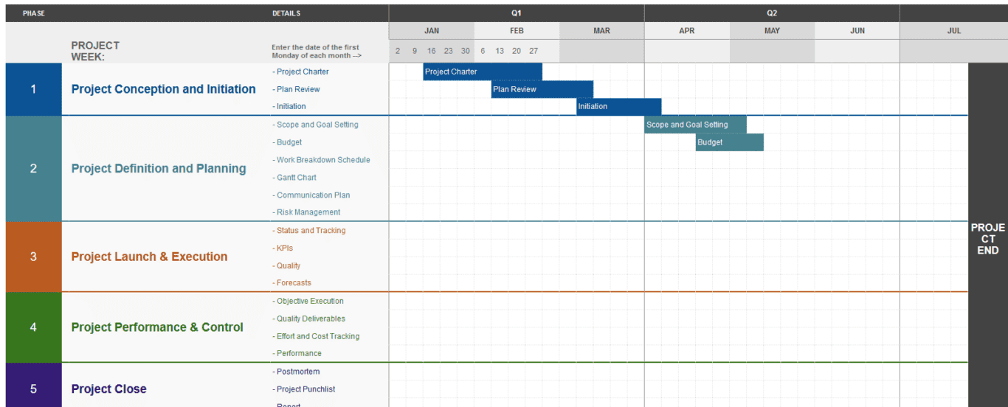Select the Project Charter Gantt bar

483,72
